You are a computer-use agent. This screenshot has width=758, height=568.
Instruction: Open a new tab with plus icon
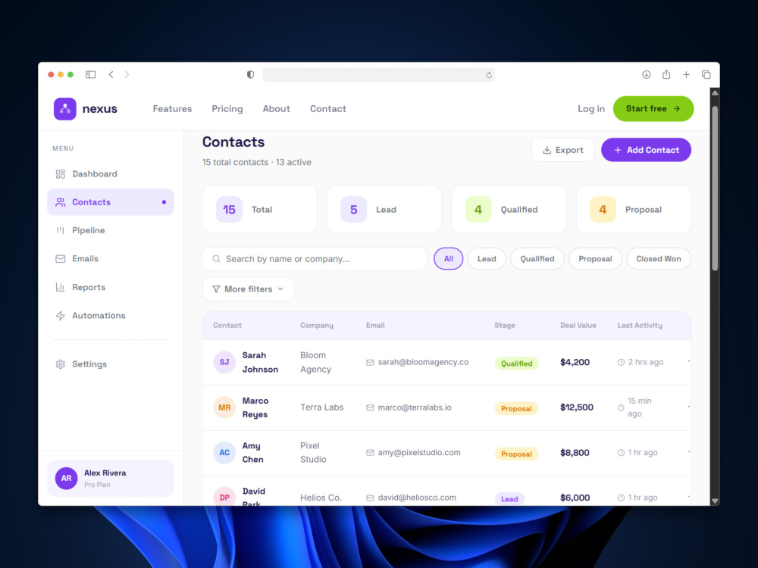686,74
